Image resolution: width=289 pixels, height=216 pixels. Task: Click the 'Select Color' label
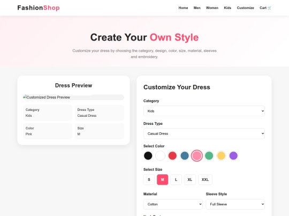154,146
